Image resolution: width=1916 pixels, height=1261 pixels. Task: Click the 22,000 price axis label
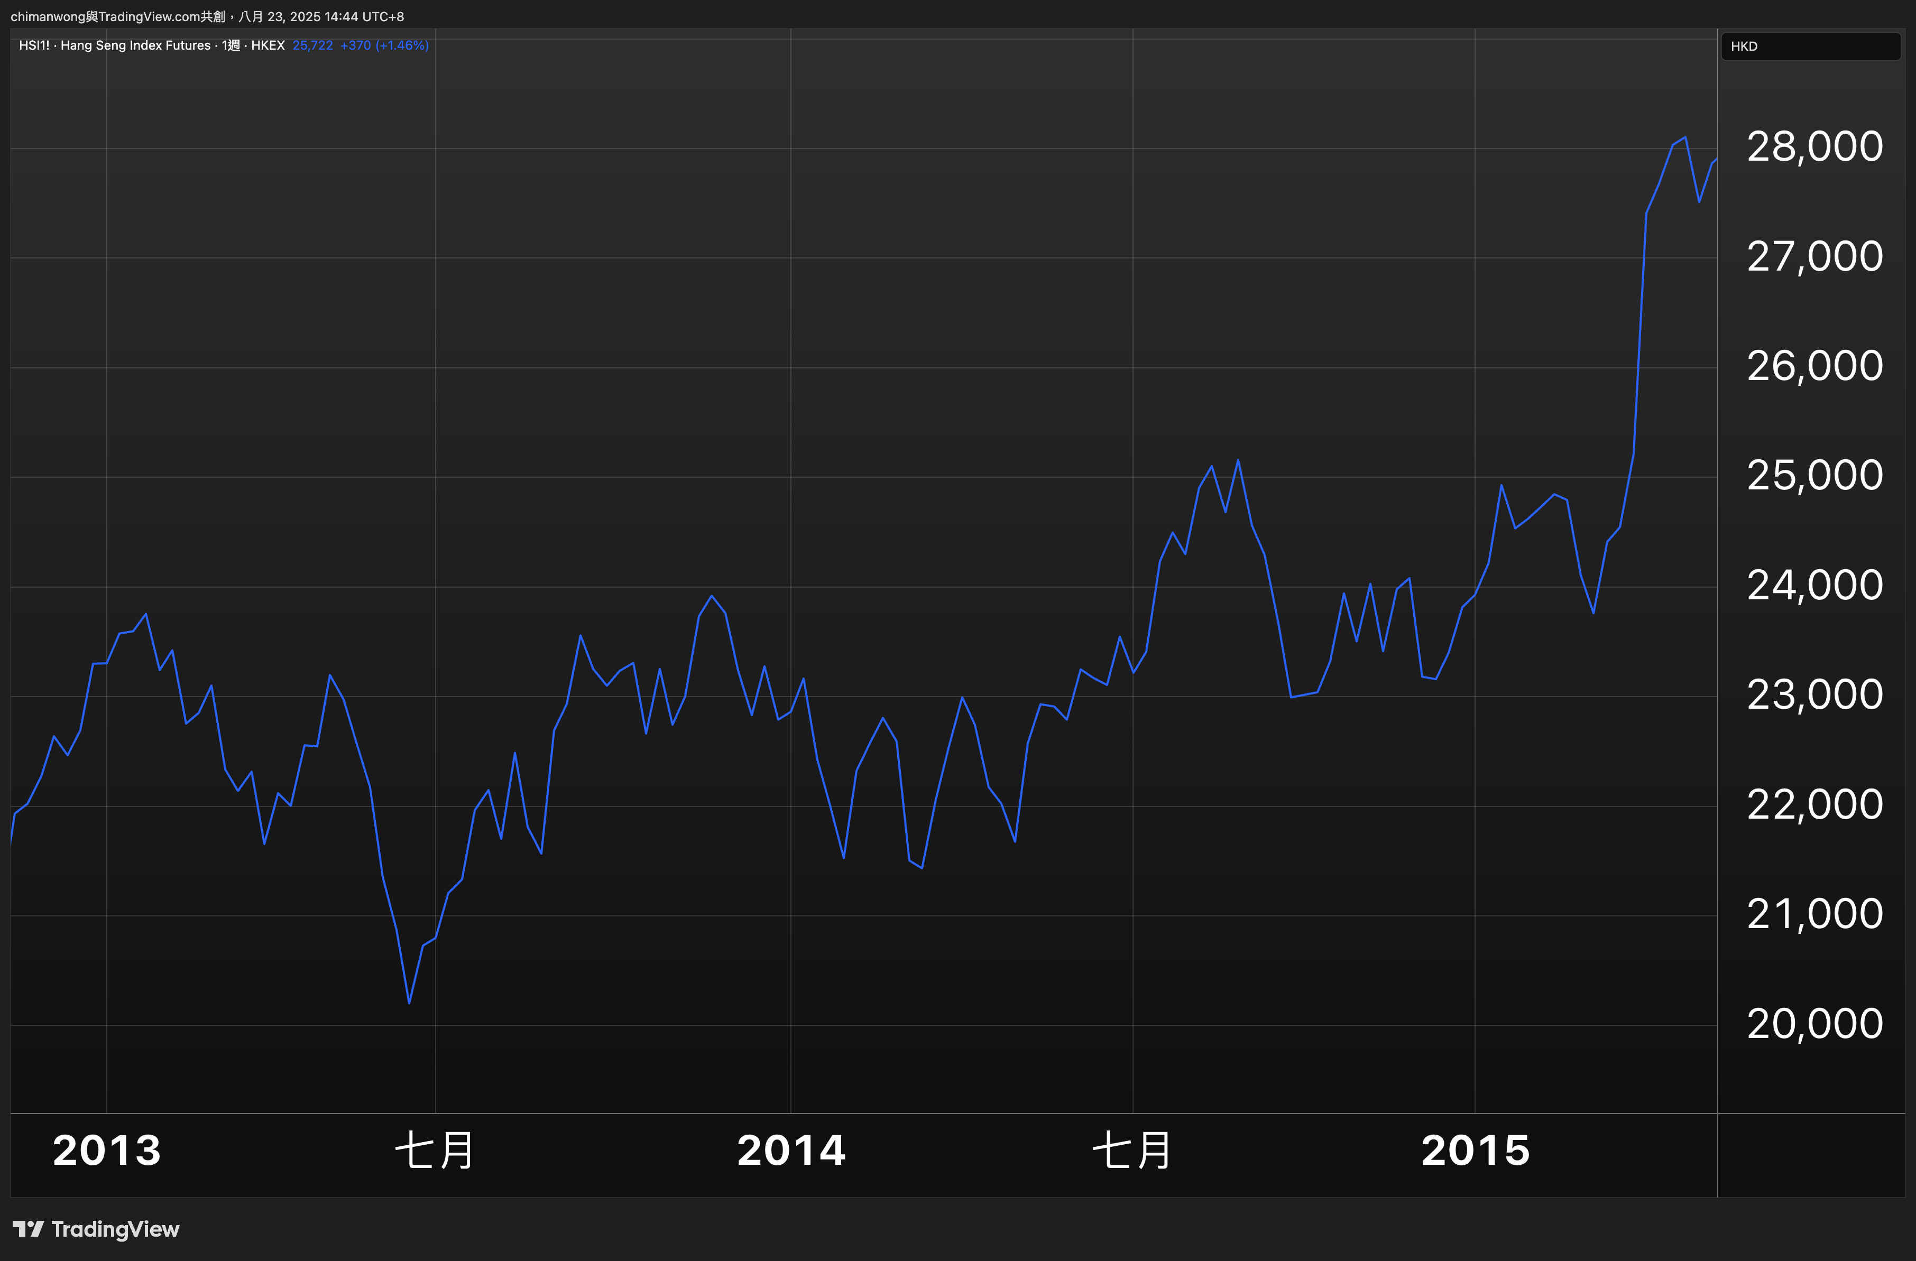1814,804
